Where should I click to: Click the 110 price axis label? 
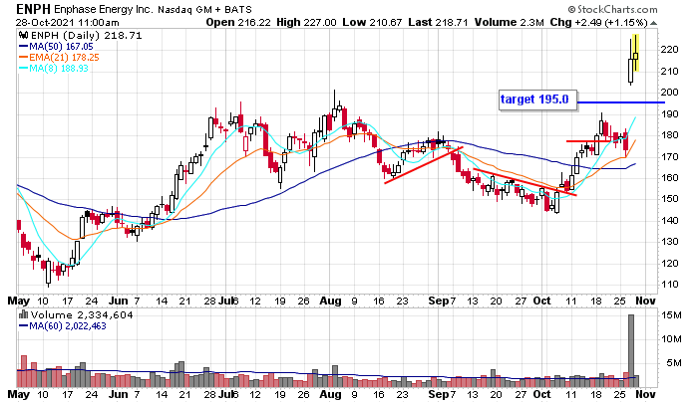pyautogui.click(x=669, y=285)
